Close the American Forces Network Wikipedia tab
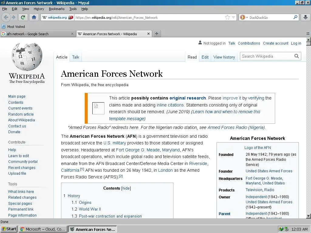This screenshot has width=311, height=233. coord(148,34)
